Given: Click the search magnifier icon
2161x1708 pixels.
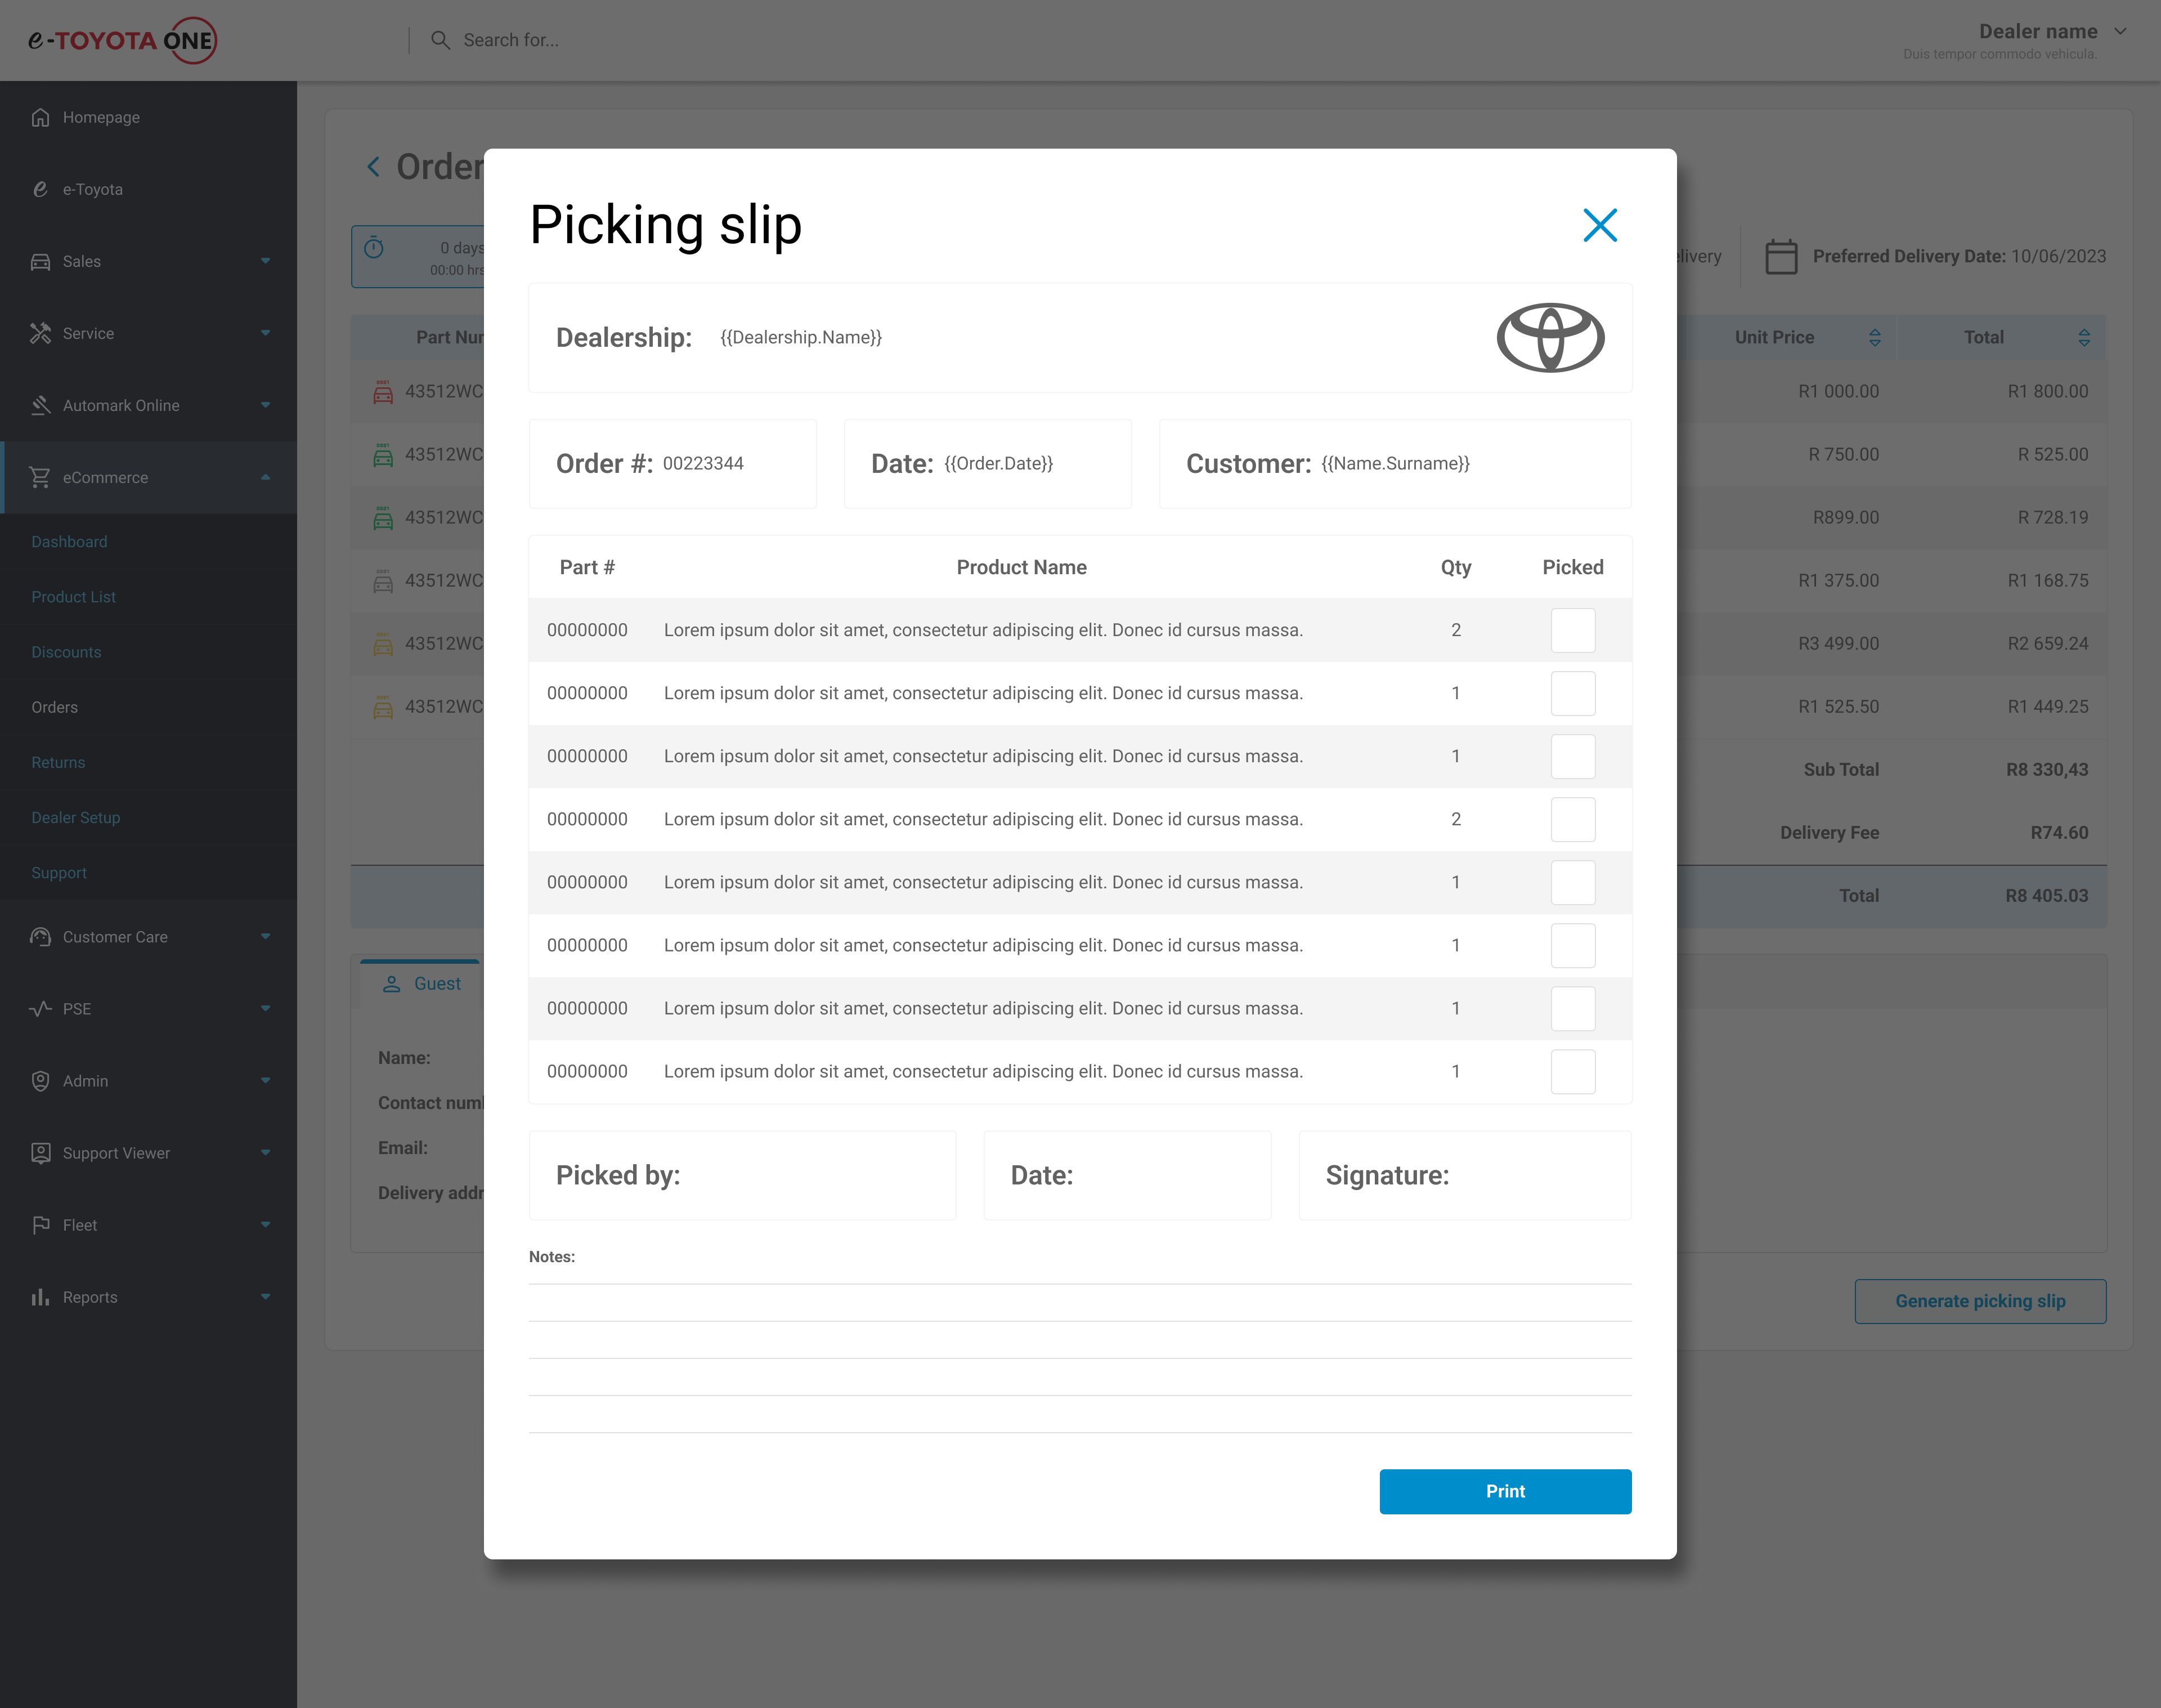Looking at the screenshot, I should 440,40.
